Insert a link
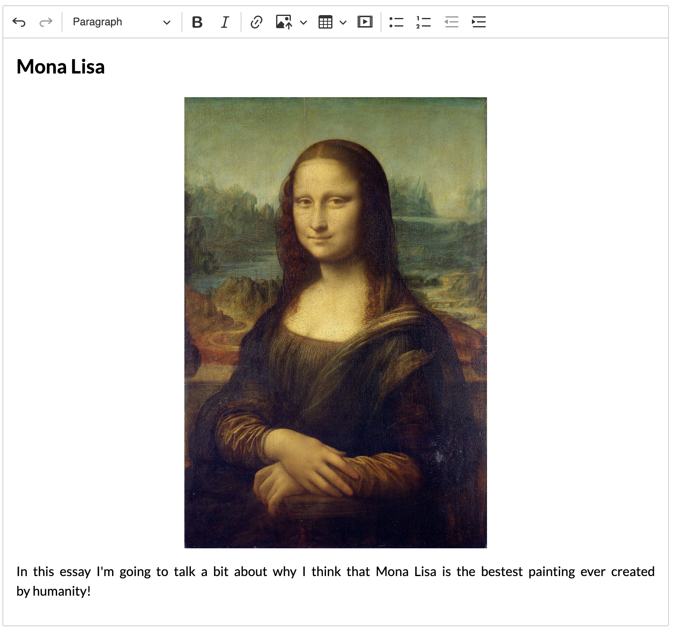Screen dimensions: 673x632 [x=256, y=22]
